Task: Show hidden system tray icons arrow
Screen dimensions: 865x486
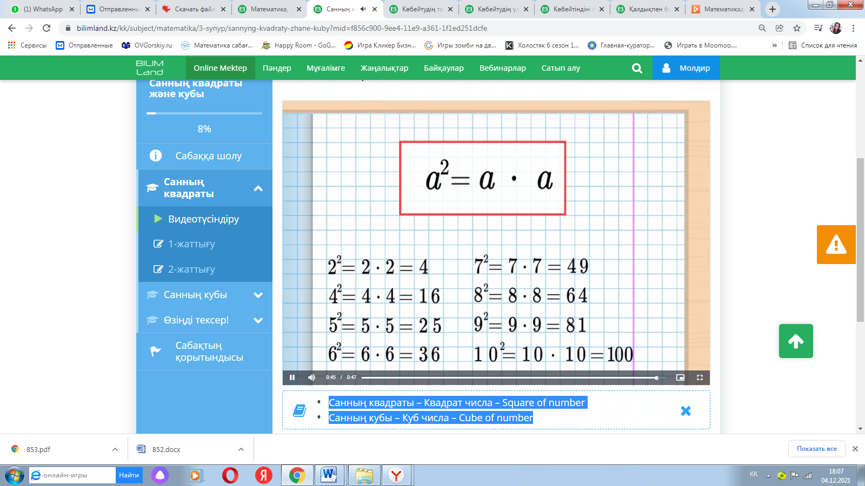Action: pyautogui.click(x=768, y=476)
